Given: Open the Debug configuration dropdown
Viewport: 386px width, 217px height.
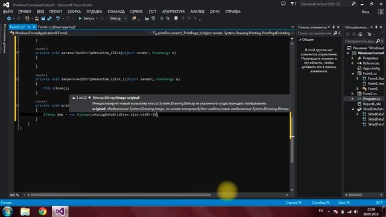Looking at the screenshot, I should (x=118, y=19).
